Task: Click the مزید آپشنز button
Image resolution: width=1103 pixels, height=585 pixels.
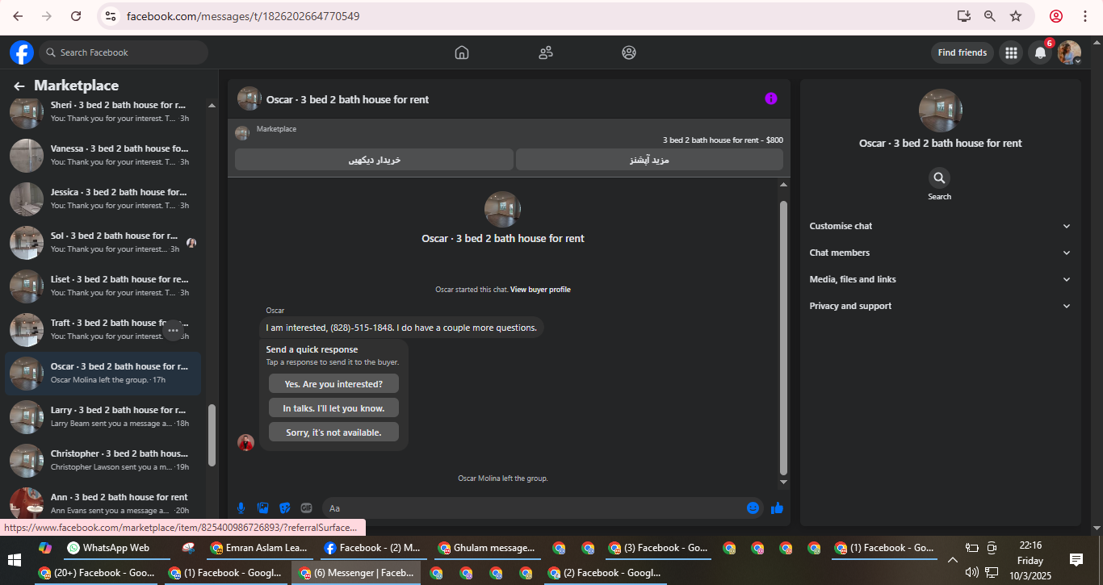Action: tap(649, 160)
